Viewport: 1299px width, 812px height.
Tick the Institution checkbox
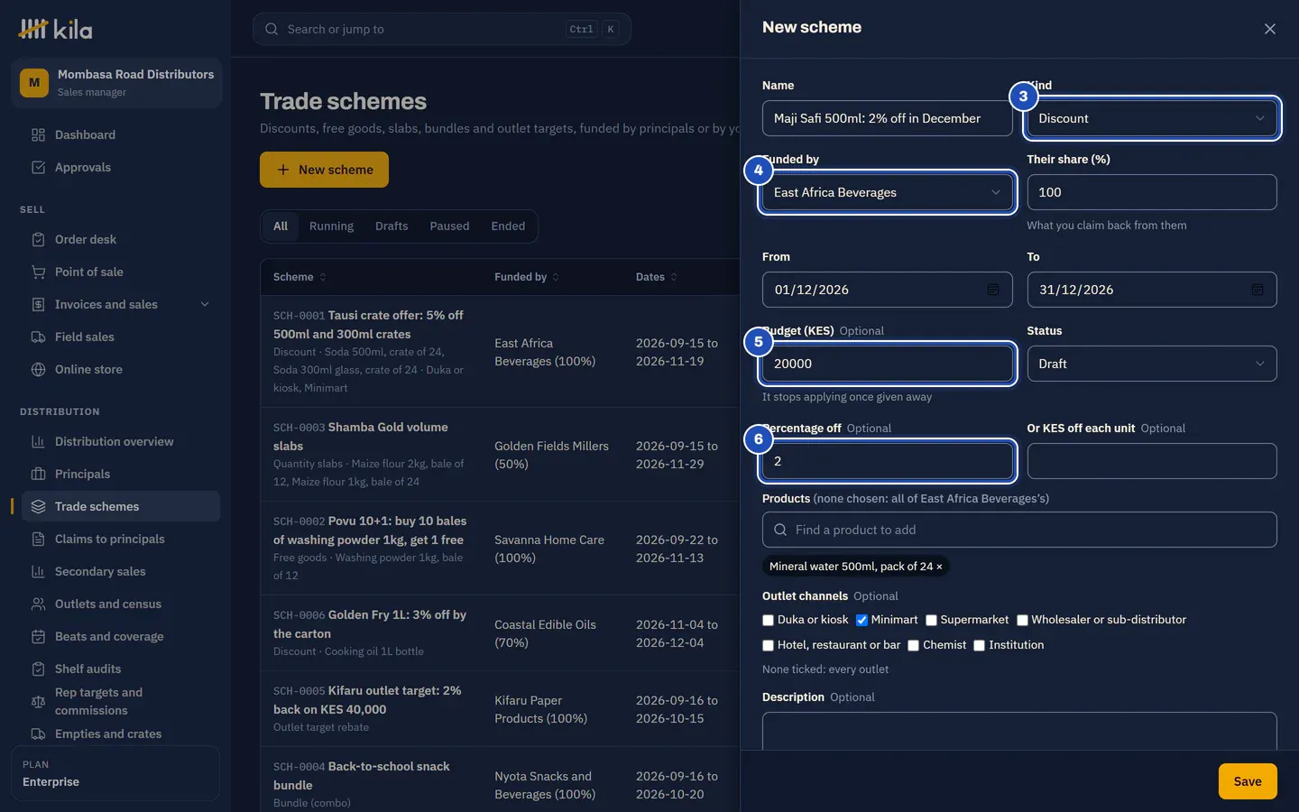click(x=979, y=645)
